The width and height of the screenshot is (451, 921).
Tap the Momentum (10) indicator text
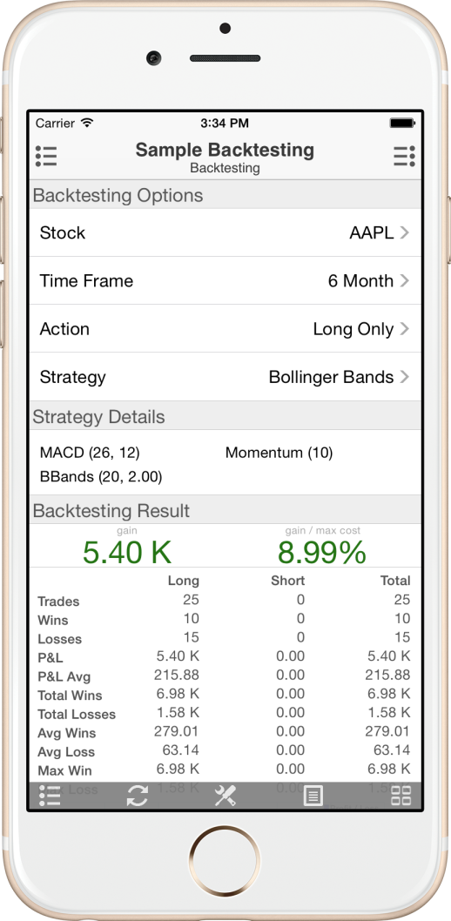click(x=279, y=453)
